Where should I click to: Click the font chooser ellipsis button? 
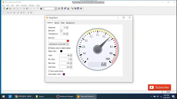tap(67, 44)
